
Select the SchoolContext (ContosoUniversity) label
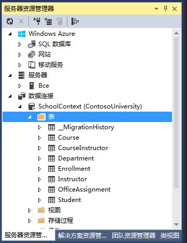(x=90, y=106)
